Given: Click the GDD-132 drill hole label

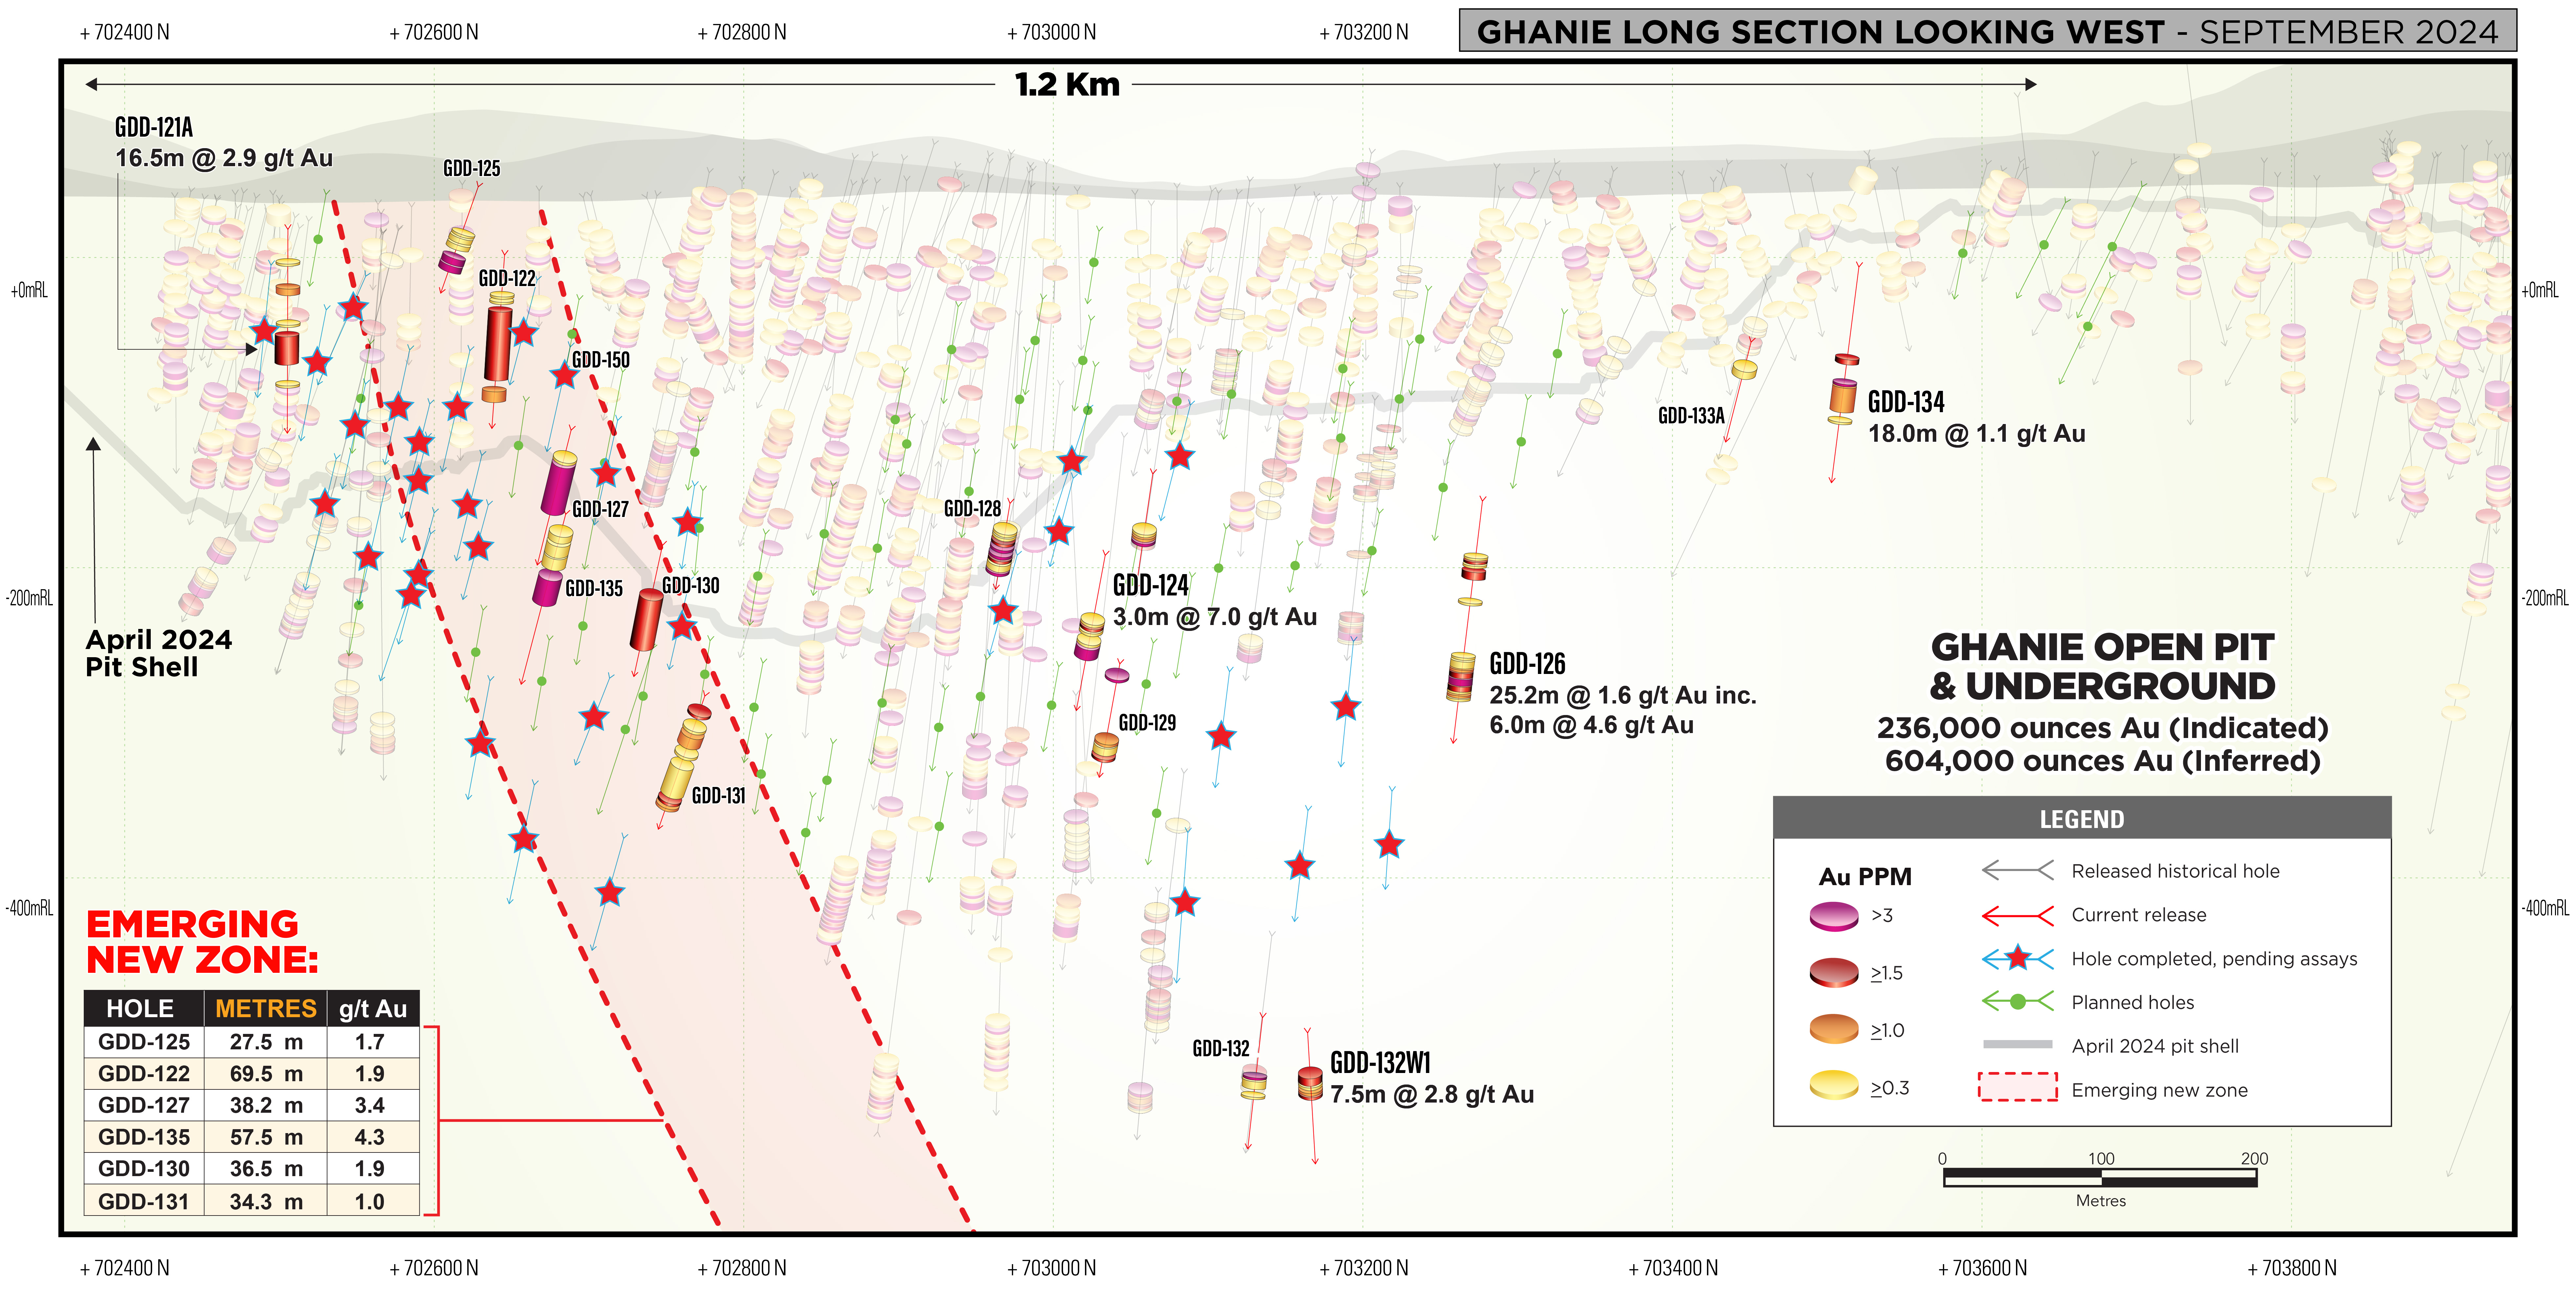Looking at the screenshot, I should coord(1221,1049).
